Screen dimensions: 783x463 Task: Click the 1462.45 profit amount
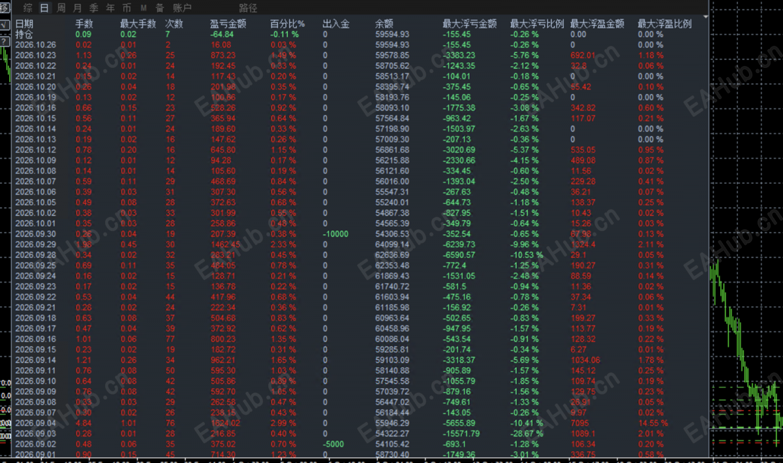click(225, 244)
